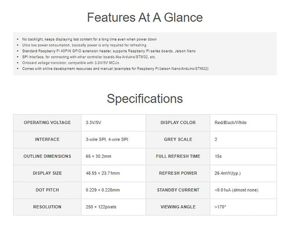Viewport: 290px width, 226px height.
Task: Select the 48.55 × 23.71mm display size value
Action: point(103,173)
